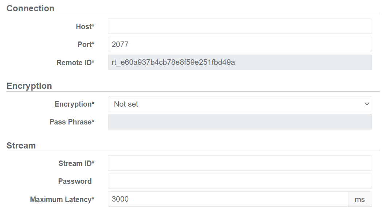383x210 pixels.
Task: Click the Password field label
Action: pos(75,181)
